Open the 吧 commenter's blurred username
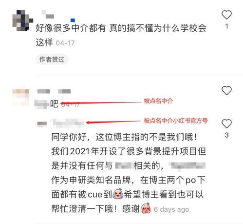243x224 pixels. click(x=54, y=91)
